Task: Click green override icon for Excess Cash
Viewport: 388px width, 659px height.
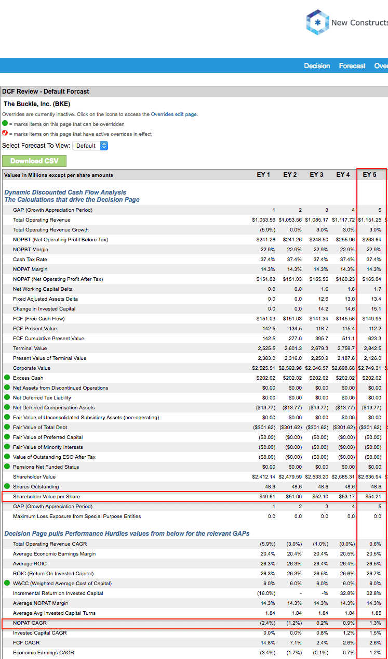Action: click(x=7, y=378)
